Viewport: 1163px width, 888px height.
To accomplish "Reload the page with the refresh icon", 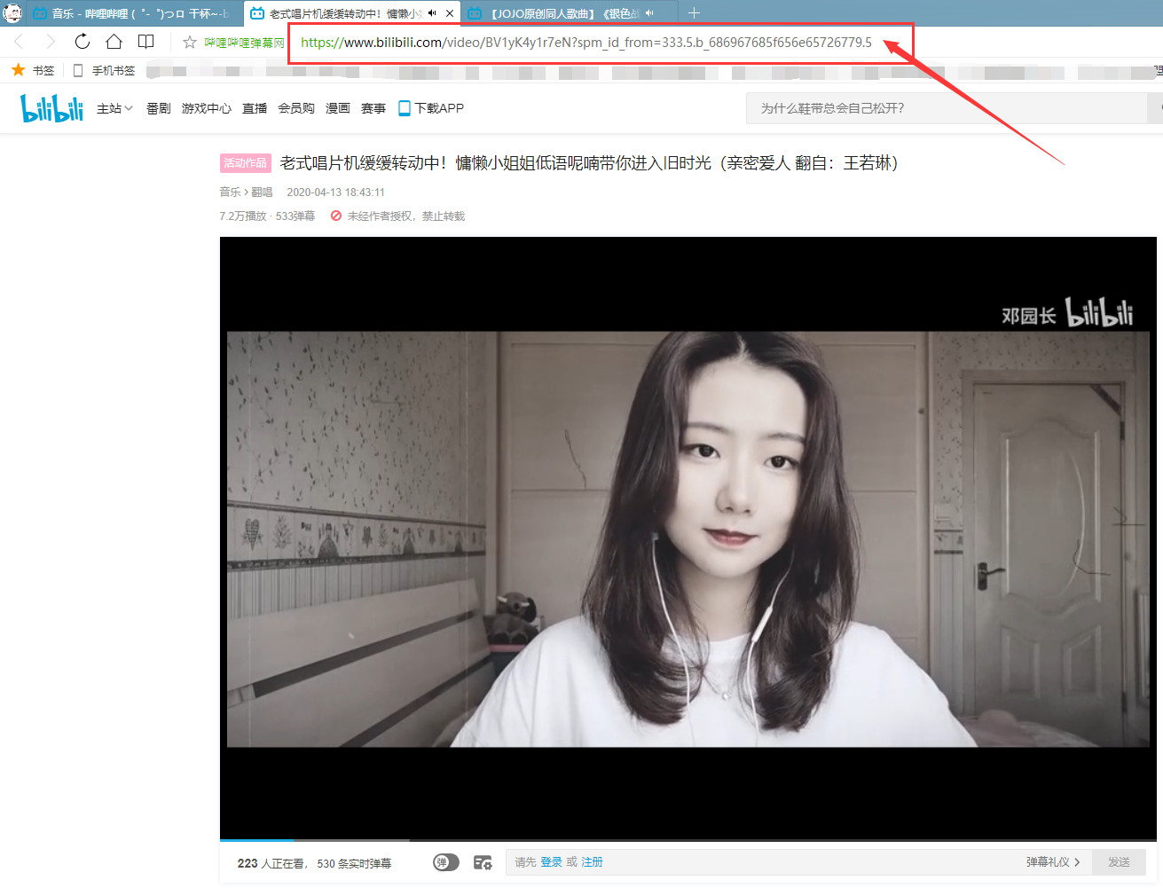I will (83, 42).
